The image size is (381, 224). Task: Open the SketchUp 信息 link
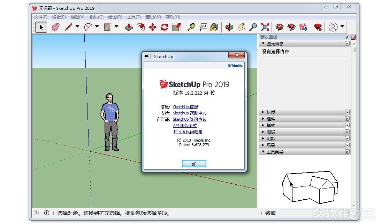tap(185, 107)
